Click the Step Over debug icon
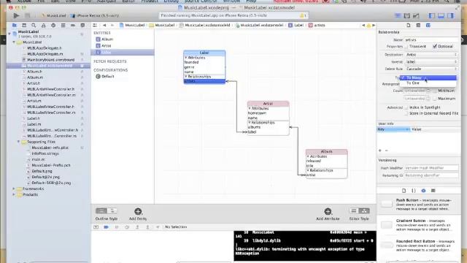 point(127,227)
